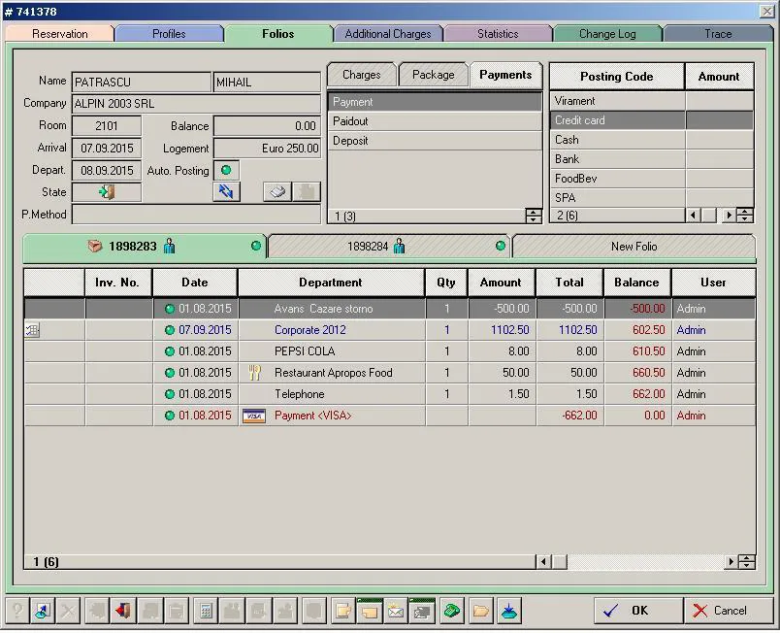Click the VISA card icon in payment row
Viewport: 780px width, 633px height.
(254, 416)
